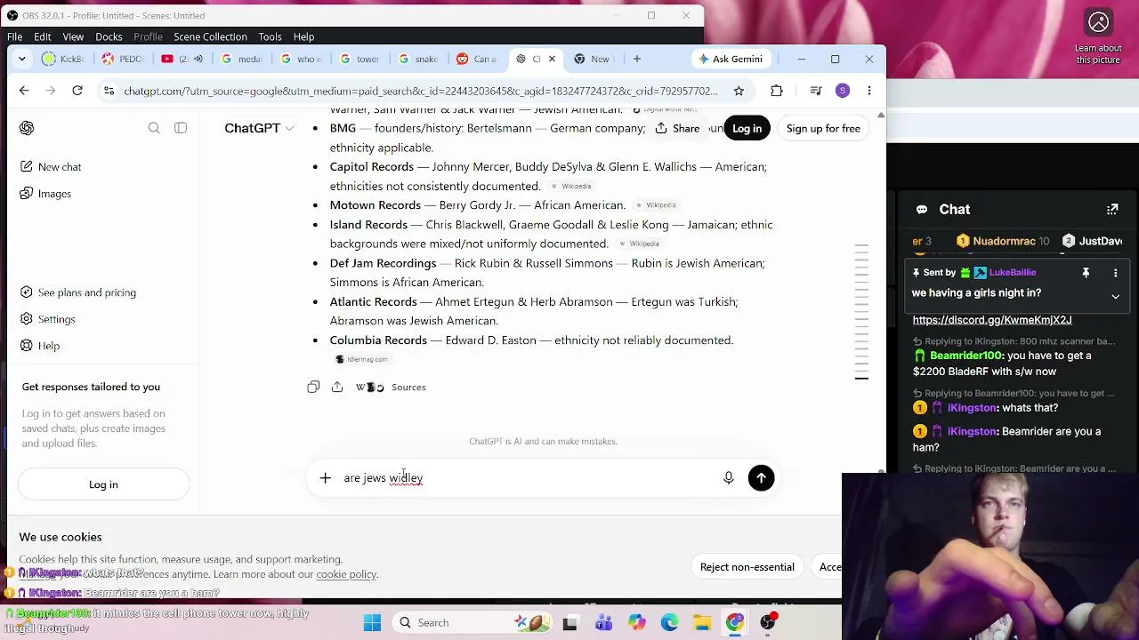Open the discord.gg invite link
The image size is (1139, 640).
(992, 320)
